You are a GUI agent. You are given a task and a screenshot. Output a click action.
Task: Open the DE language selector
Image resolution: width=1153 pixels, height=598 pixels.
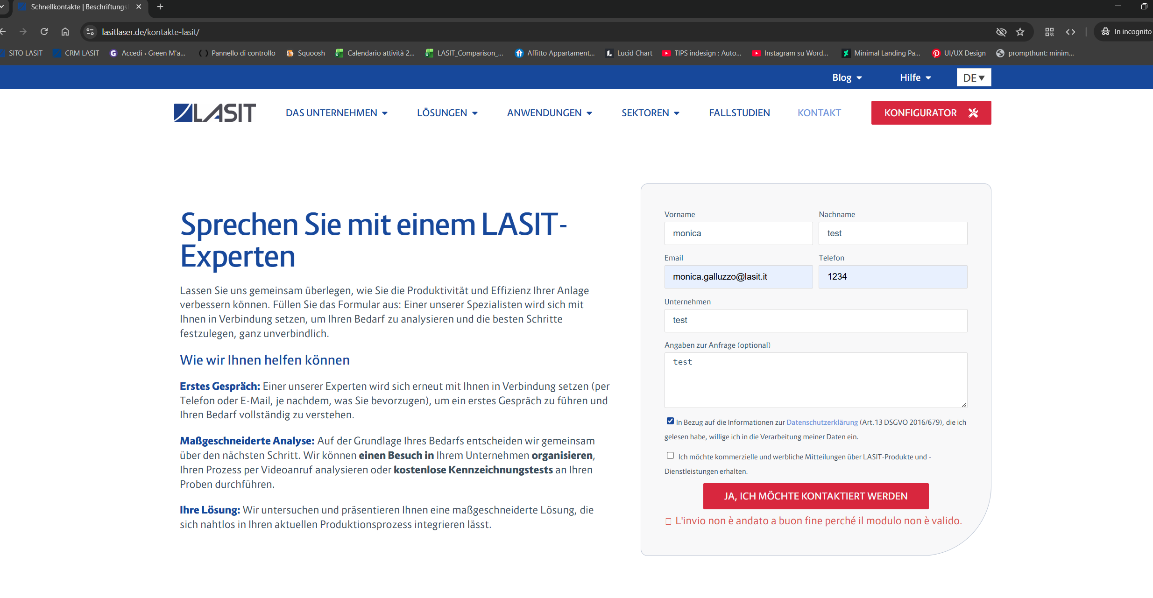point(974,77)
